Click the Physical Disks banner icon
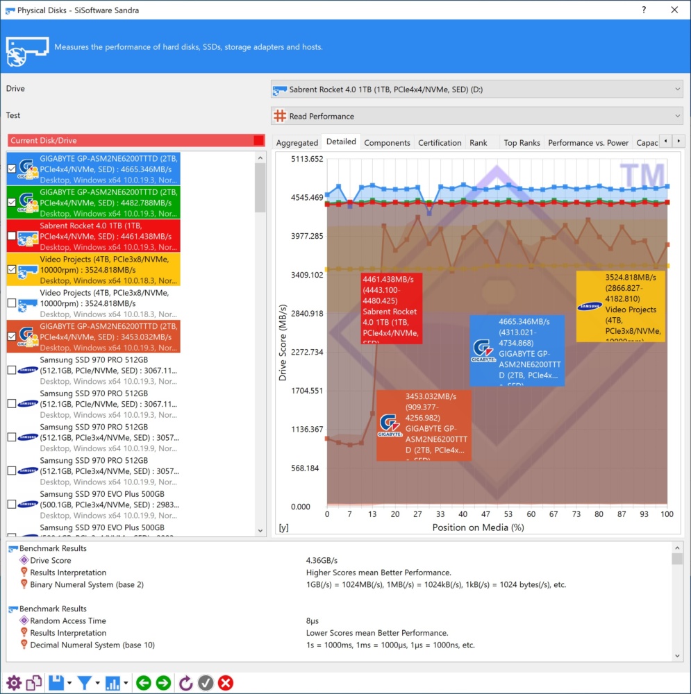 [x=26, y=52]
